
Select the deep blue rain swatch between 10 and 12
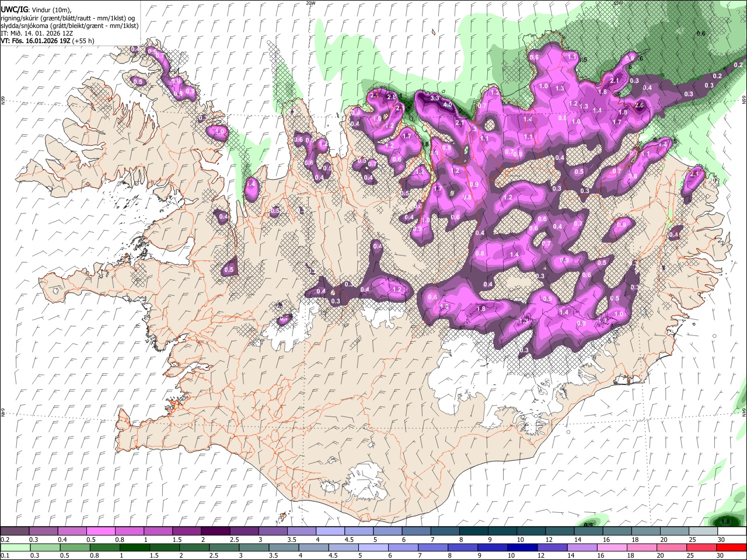523,547
